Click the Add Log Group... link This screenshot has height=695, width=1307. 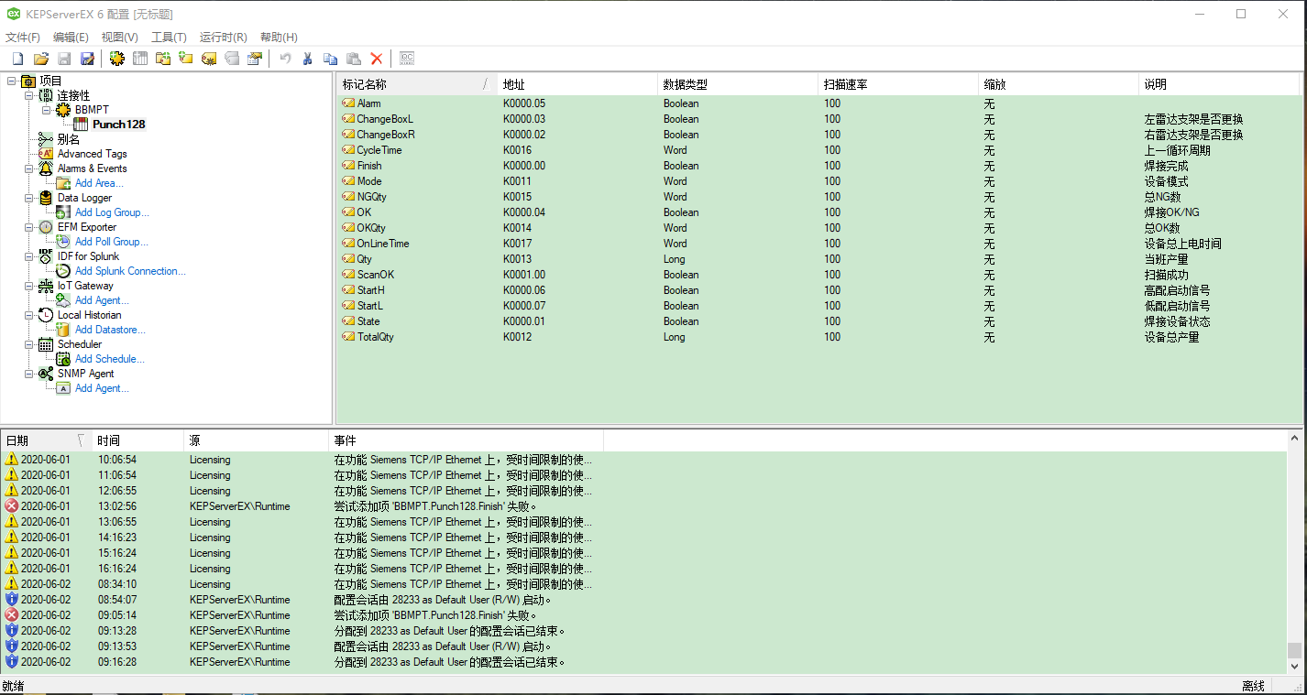tap(112, 212)
